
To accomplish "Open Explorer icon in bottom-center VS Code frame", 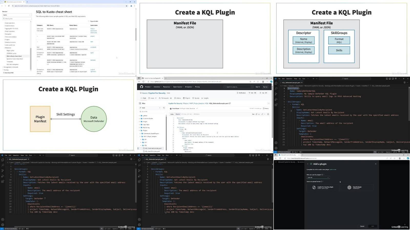I will click(x=139, y=160).
